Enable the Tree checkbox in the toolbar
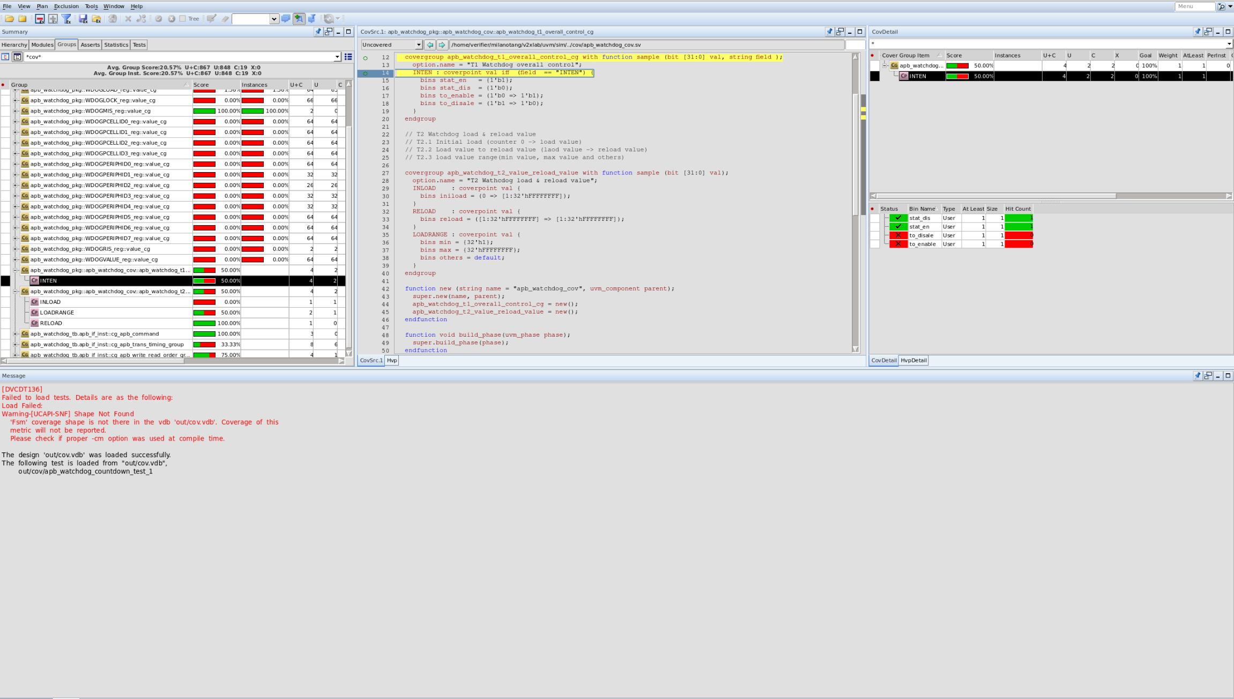This screenshot has width=1234, height=699. [x=183, y=19]
